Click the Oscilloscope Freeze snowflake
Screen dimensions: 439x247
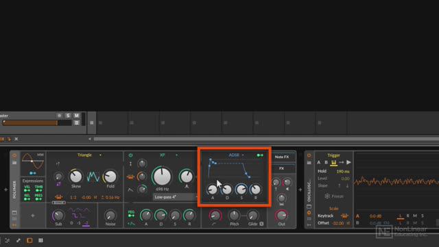point(327,196)
